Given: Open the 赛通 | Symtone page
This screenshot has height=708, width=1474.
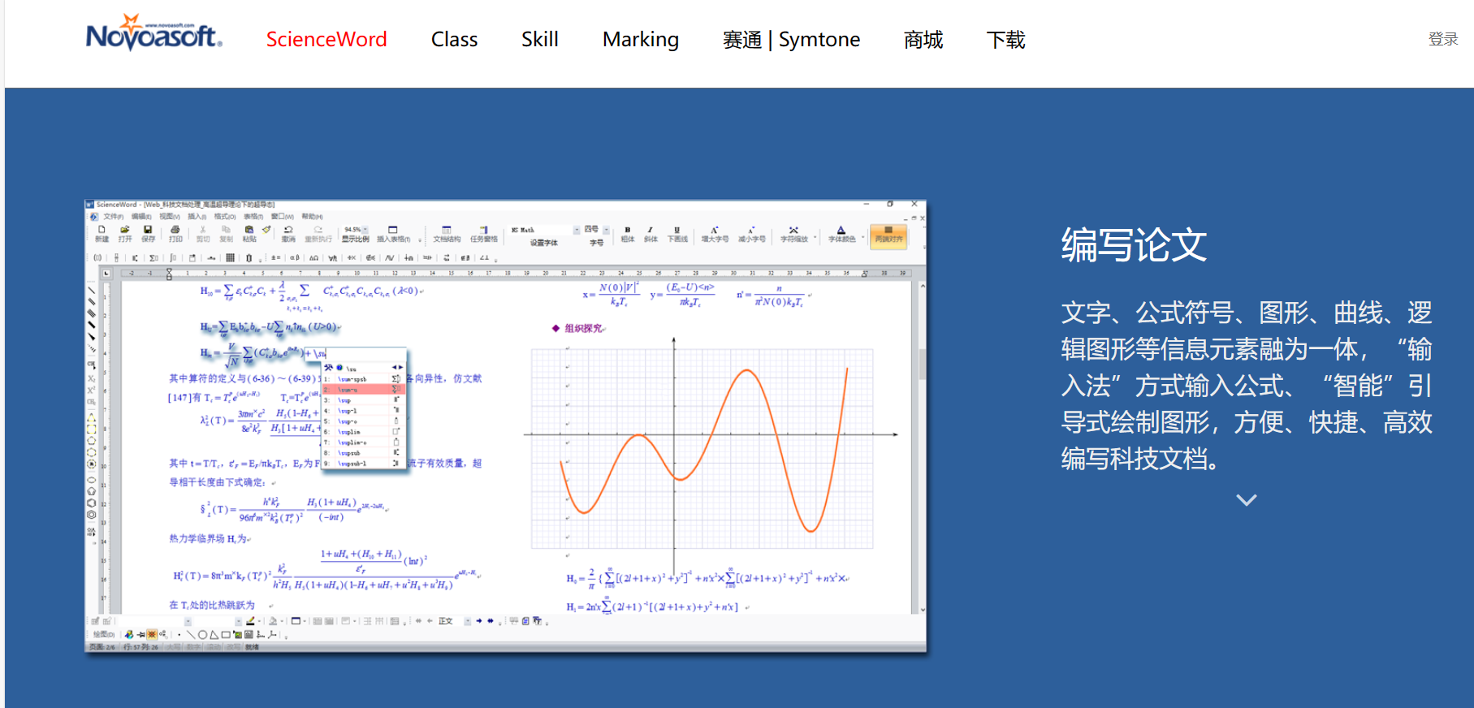Looking at the screenshot, I should 792,40.
